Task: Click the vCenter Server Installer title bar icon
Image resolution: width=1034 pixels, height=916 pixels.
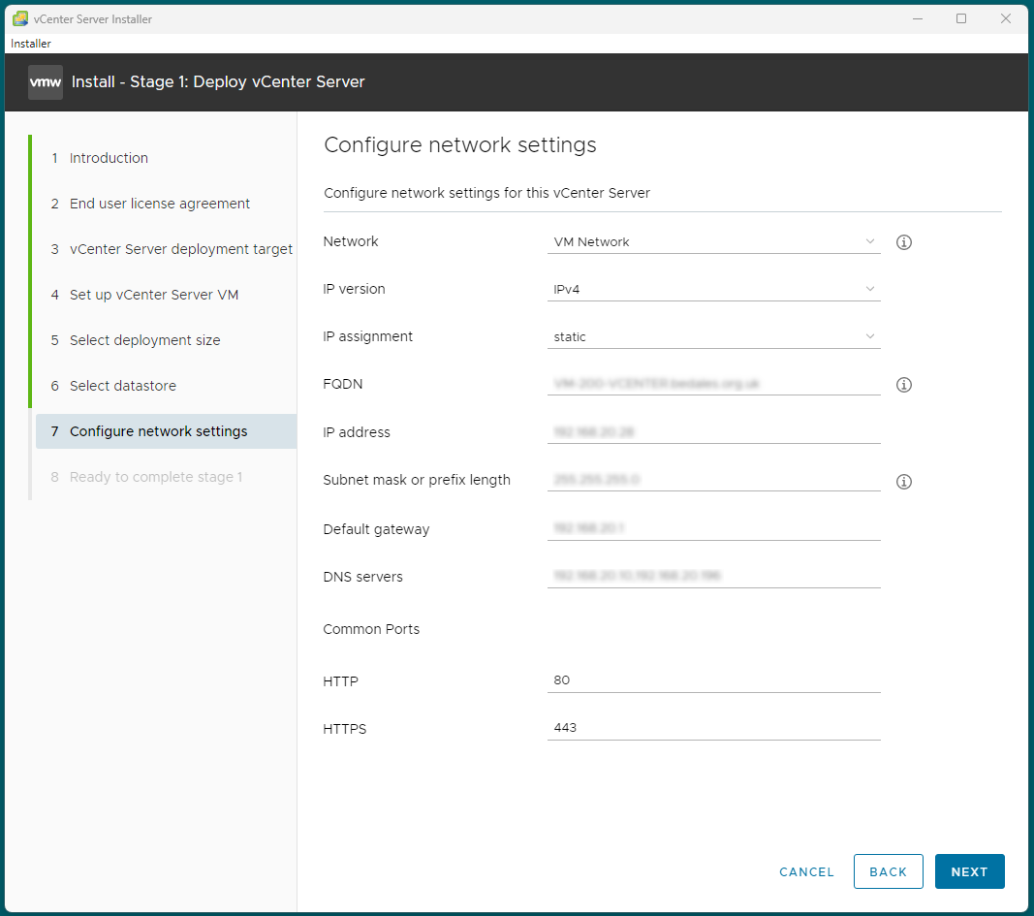Action: pyautogui.click(x=20, y=18)
